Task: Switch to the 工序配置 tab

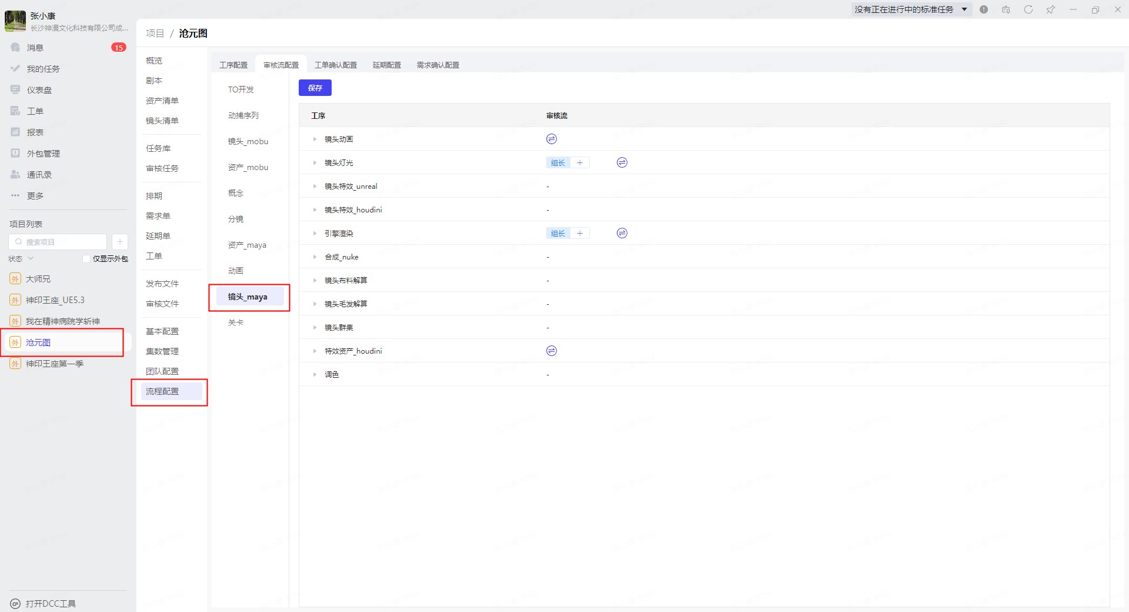Action: (x=233, y=65)
